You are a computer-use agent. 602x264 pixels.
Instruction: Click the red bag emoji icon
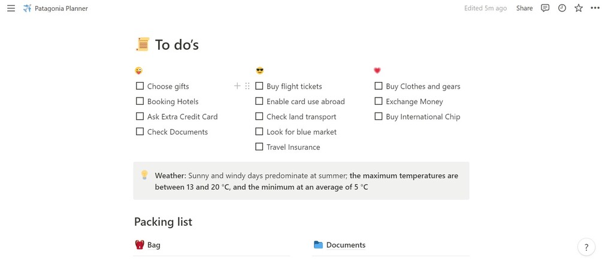(140, 245)
